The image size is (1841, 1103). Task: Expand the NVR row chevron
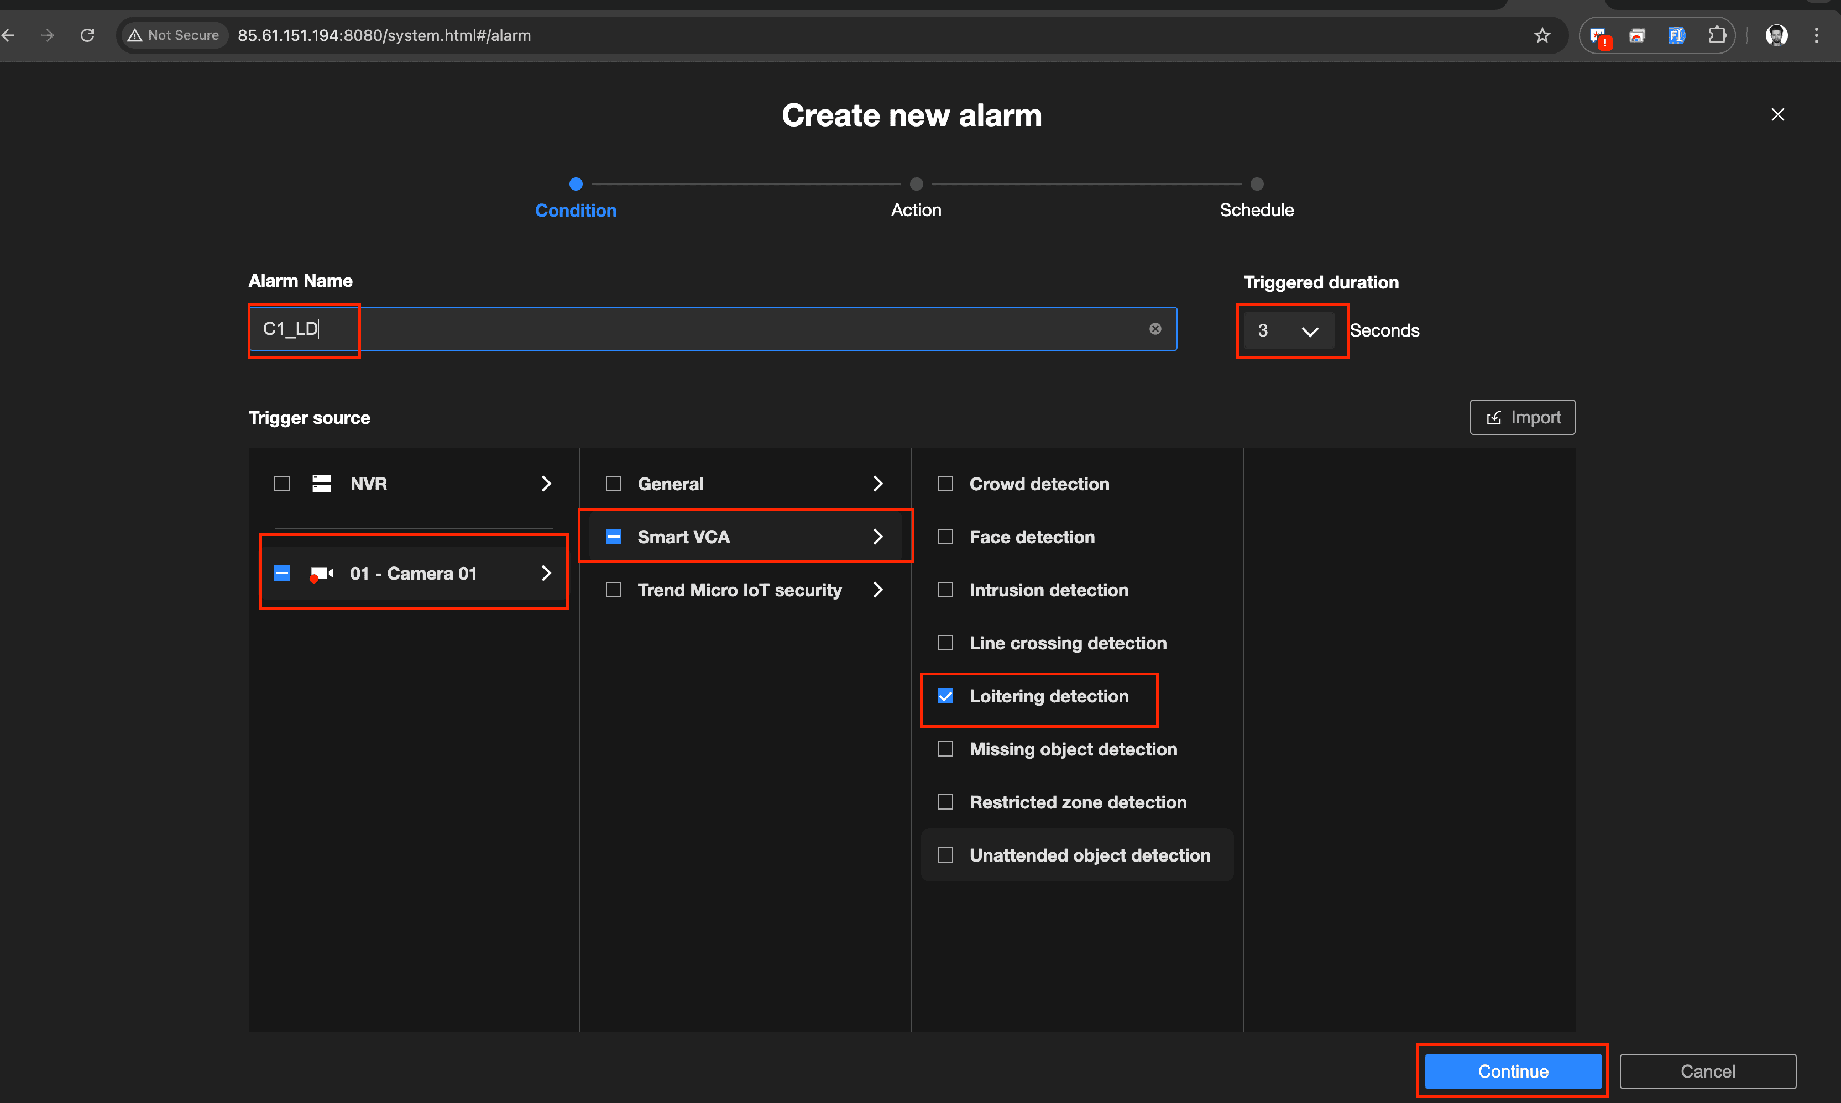pyautogui.click(x=546, y=484)
